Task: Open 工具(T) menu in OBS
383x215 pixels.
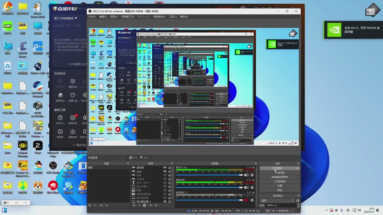Action: pos(173,17)
